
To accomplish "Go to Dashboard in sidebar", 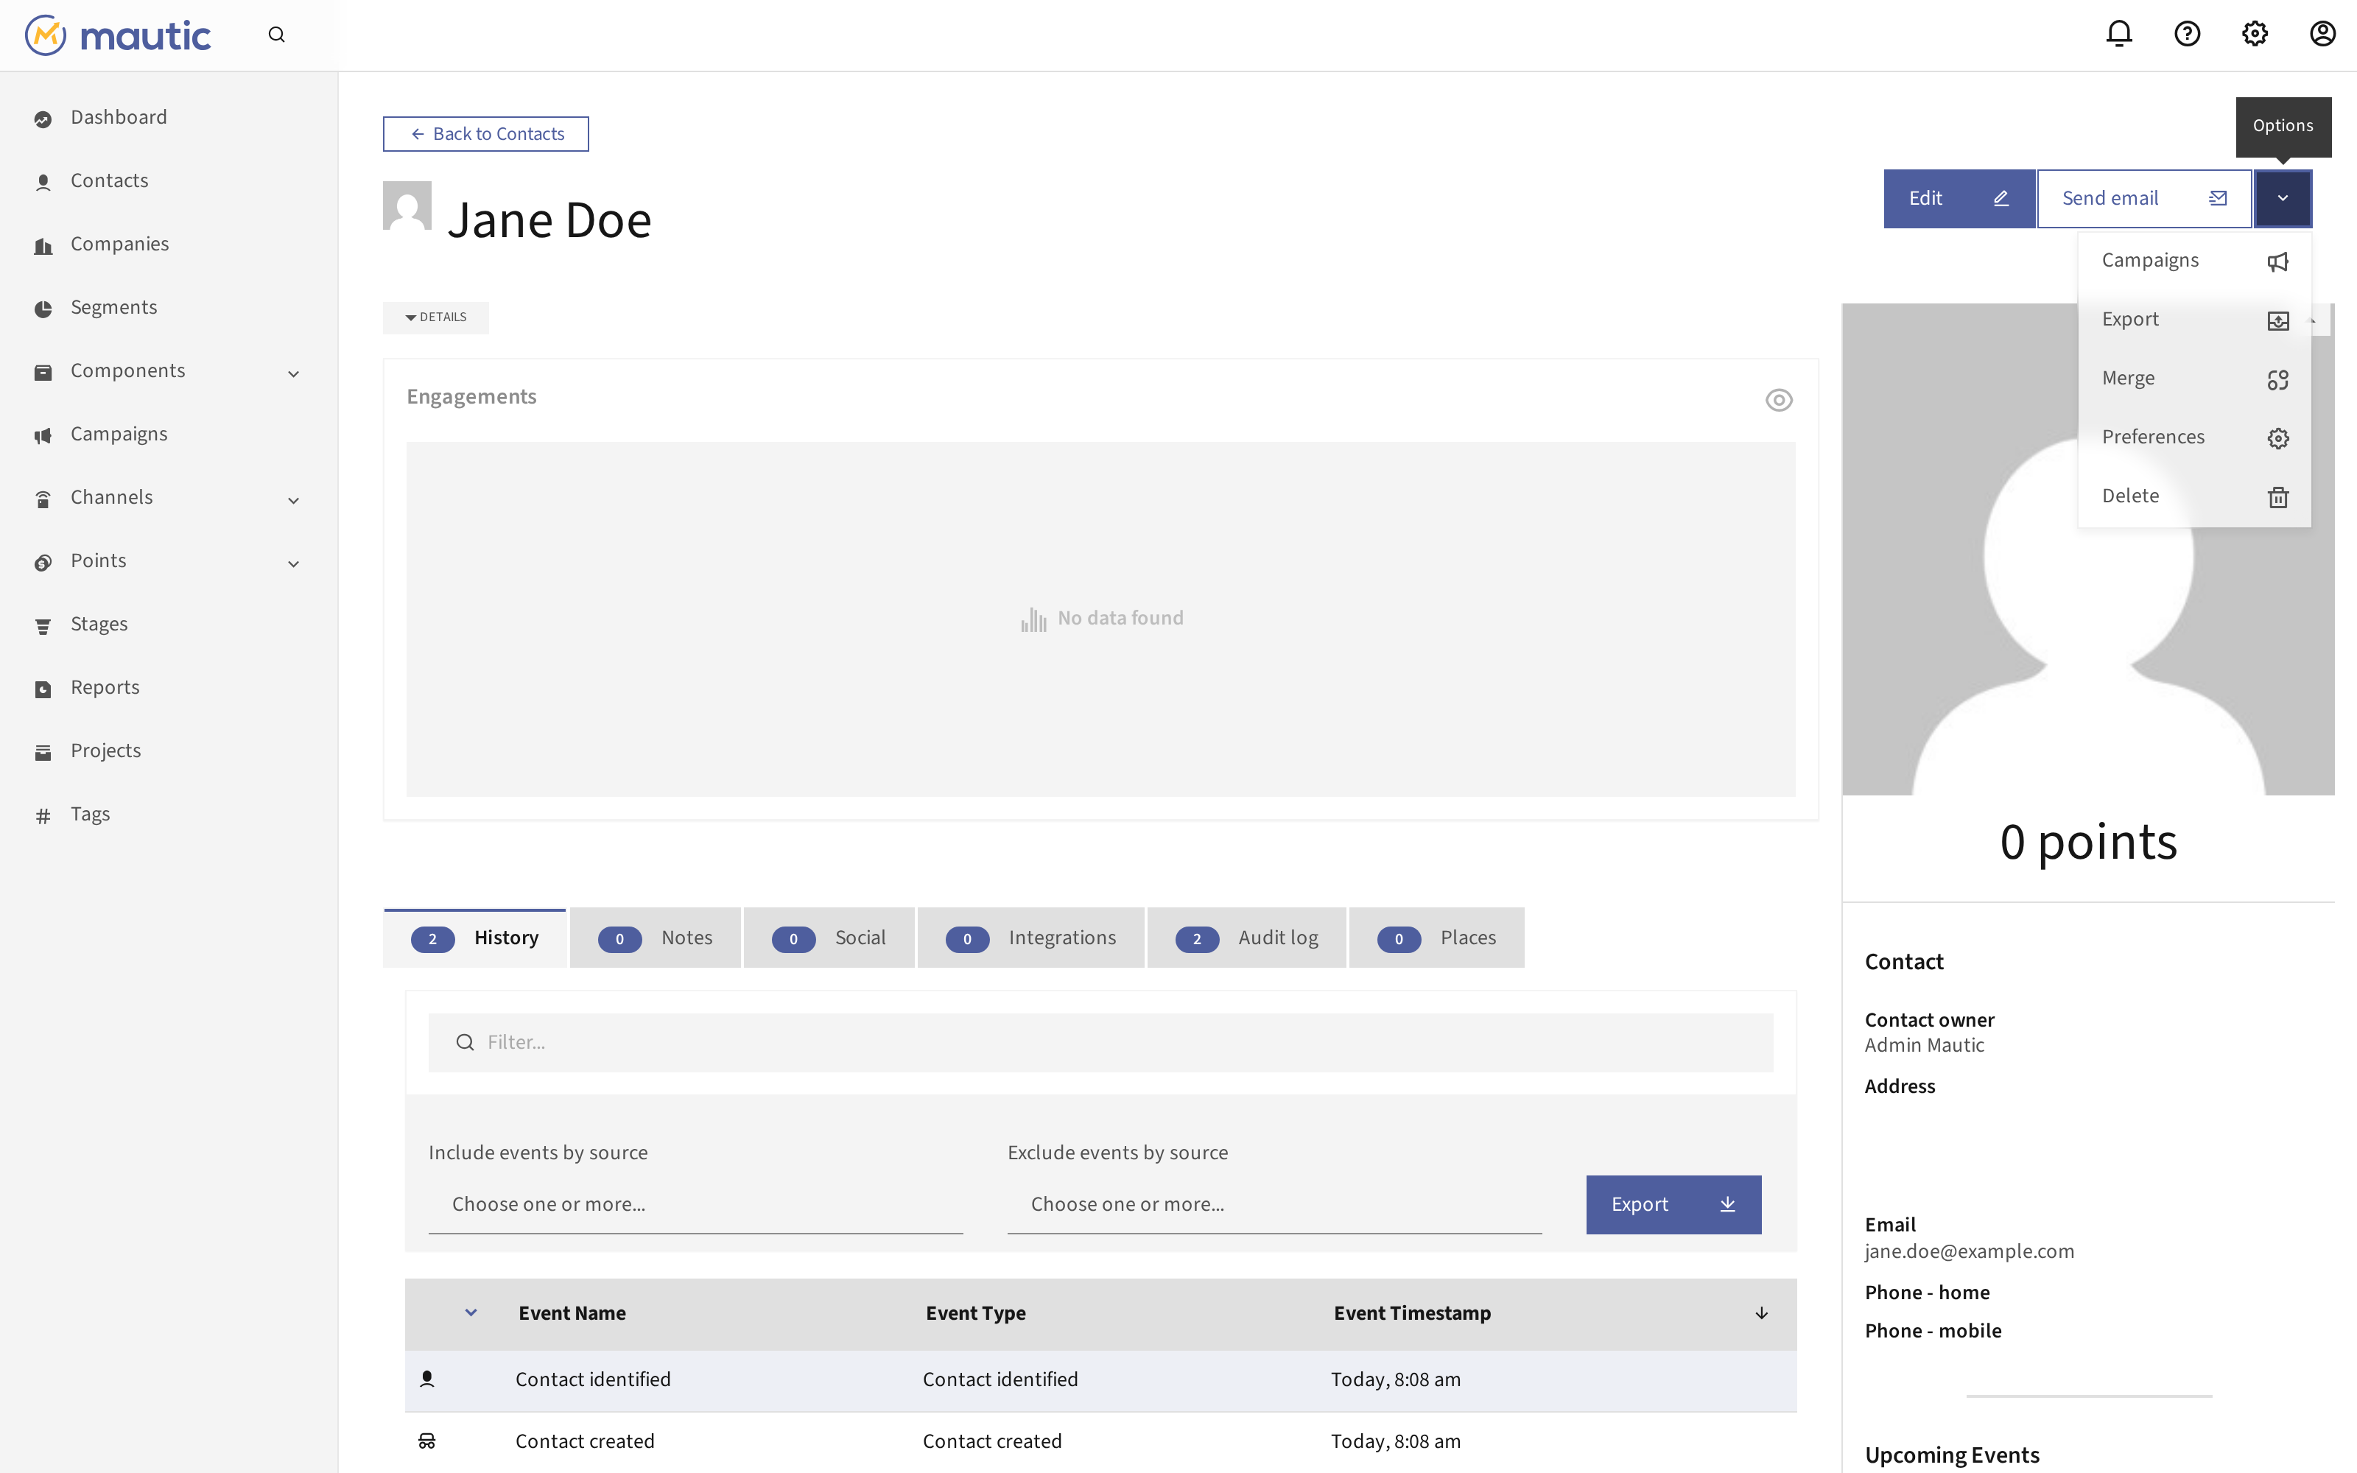I will click(169, 118).
